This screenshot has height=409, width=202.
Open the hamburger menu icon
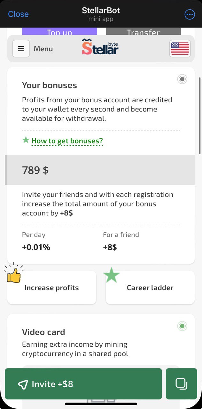pyautogui.click(x=21, y=49)
